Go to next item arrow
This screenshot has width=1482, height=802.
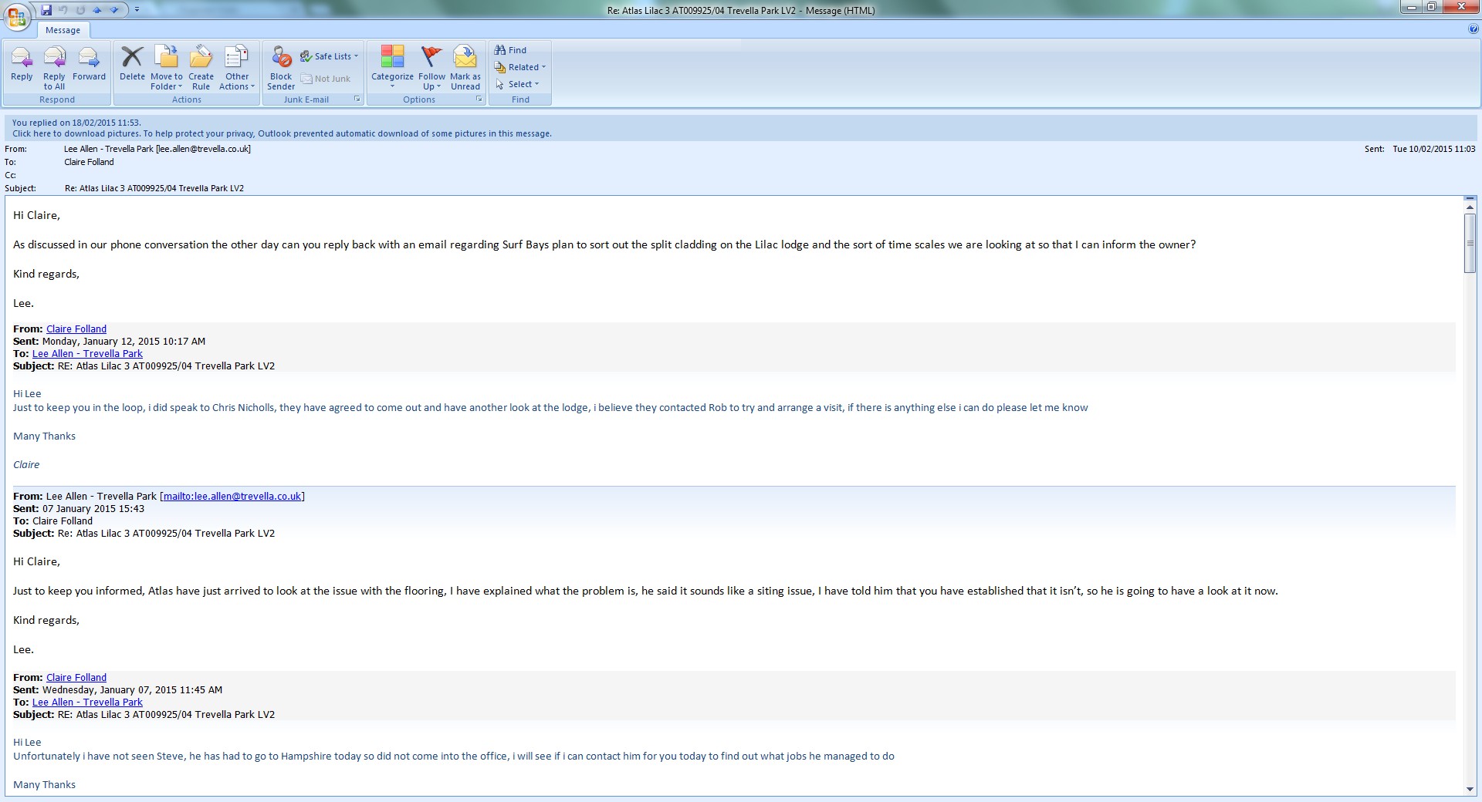click(114, 10)
